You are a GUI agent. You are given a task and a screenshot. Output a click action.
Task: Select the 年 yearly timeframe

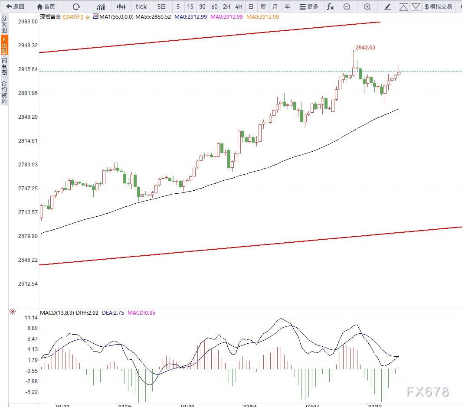click(287, 7)
